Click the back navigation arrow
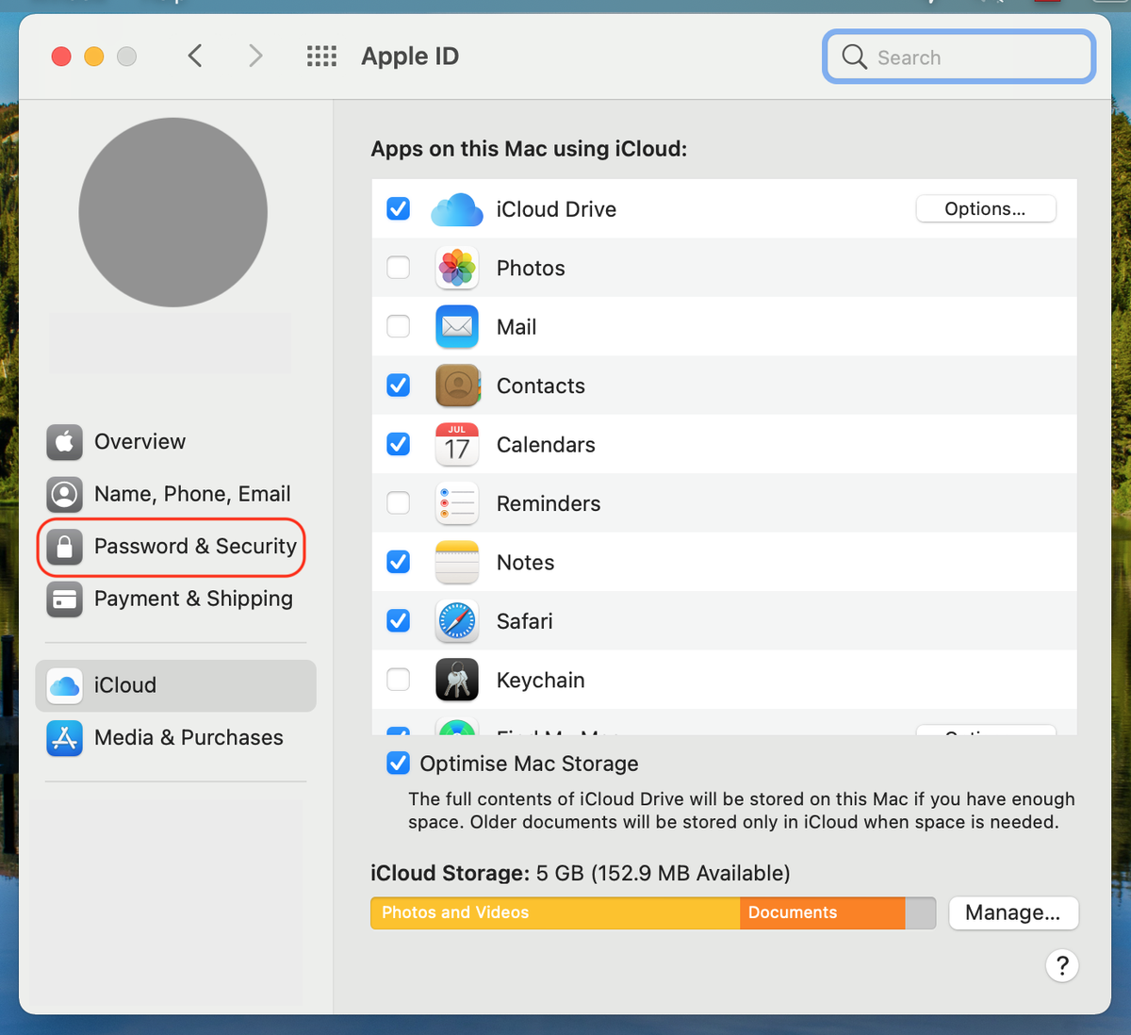Image resolution: width=1131 pixels, height=1035 pixels. 195,56
